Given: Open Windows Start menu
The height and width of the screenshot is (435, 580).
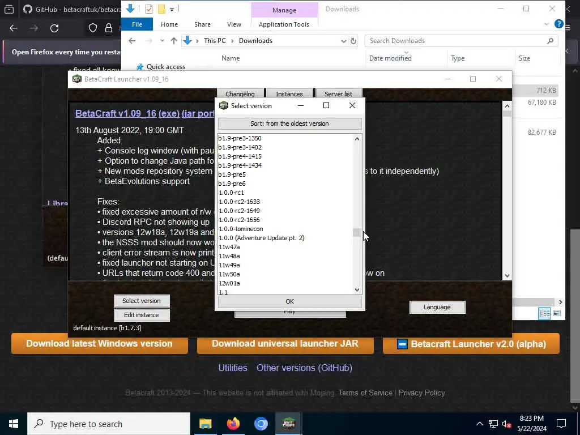Looking at the screenshot, I should (14, 424).
